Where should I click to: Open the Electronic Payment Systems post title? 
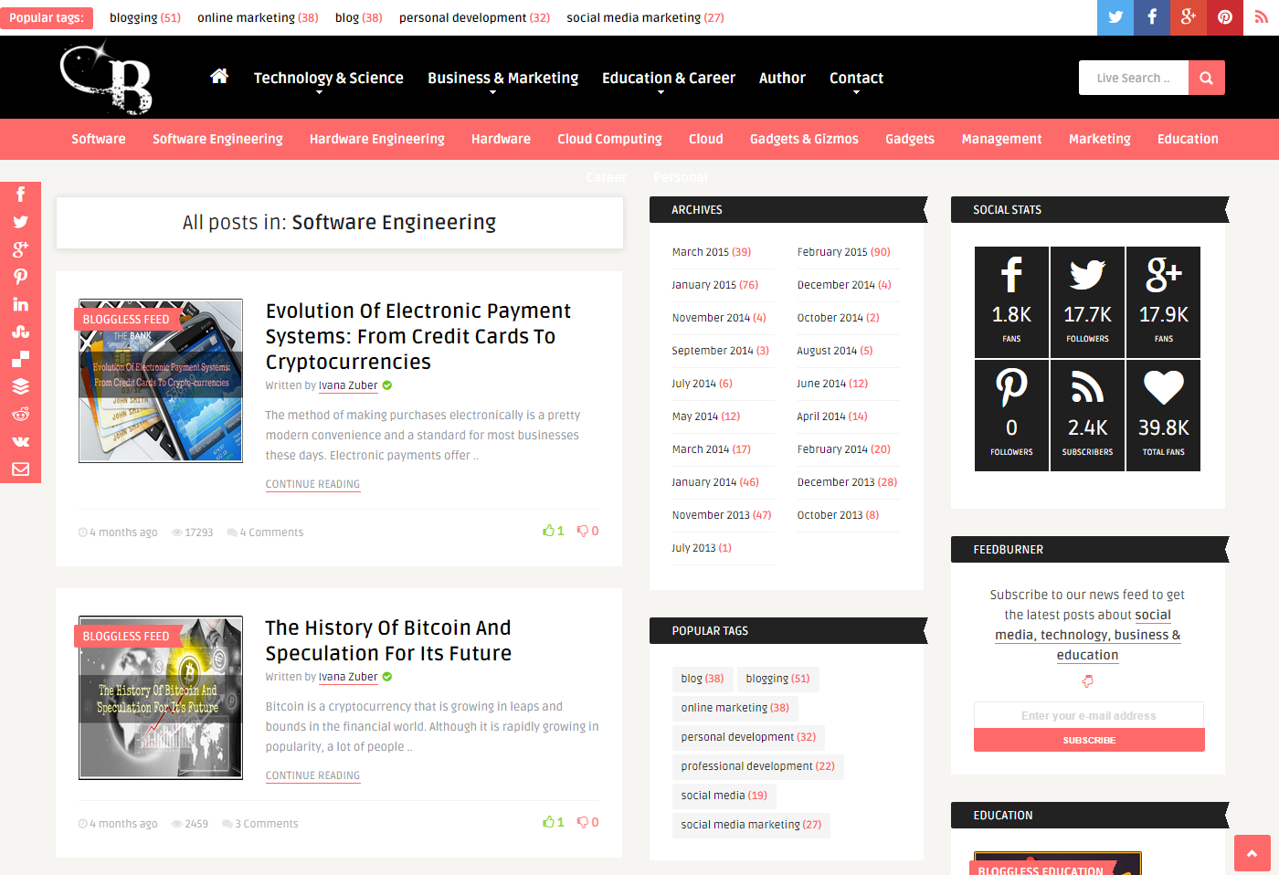(x=418, y=336)
